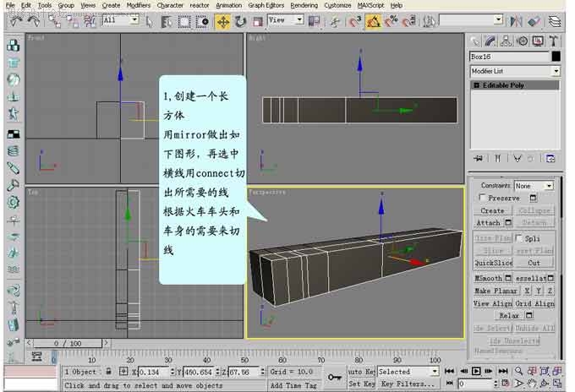Open the Rendering menu
This screenshot has width=575, height=392.
click(304, 6)
